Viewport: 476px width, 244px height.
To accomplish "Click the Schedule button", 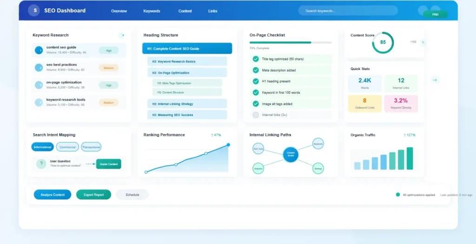I will pos(132,194).
